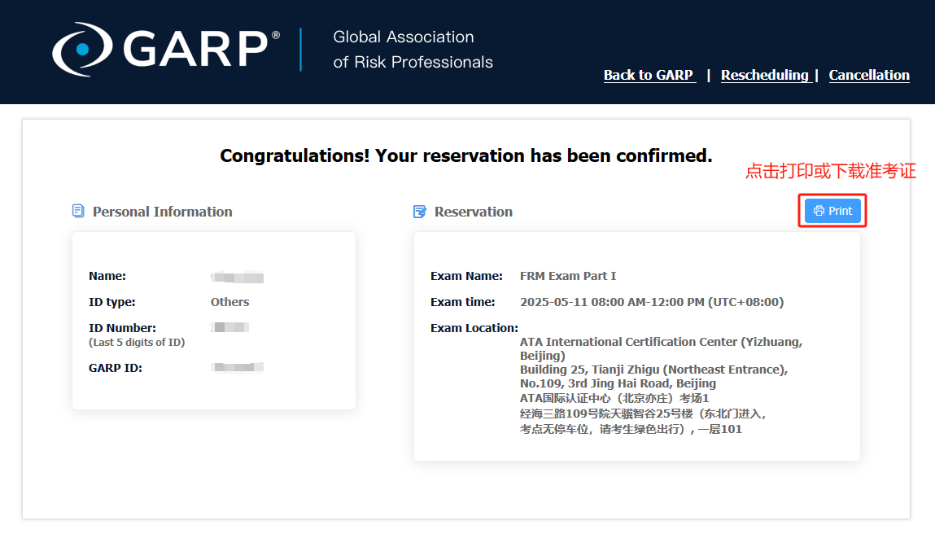935x547 pixels.
Task: Select 'ATA International Certification Center (Yizhuang,' text
Action: click(x=662, y=342)
